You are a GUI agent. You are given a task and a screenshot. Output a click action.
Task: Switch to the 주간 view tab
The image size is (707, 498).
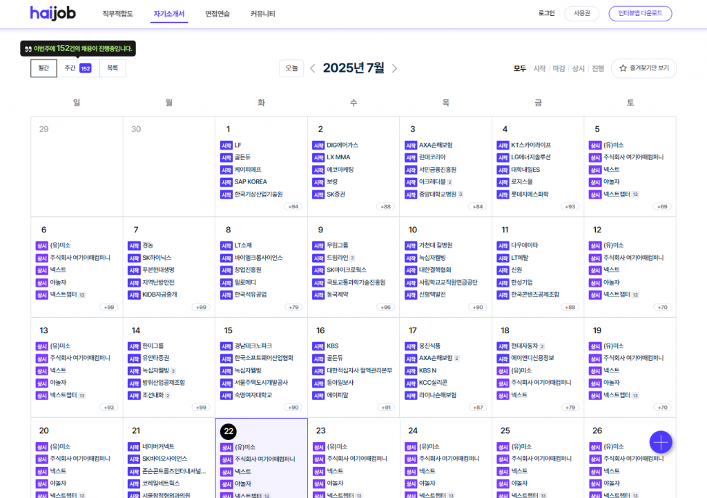coord(78,68)
